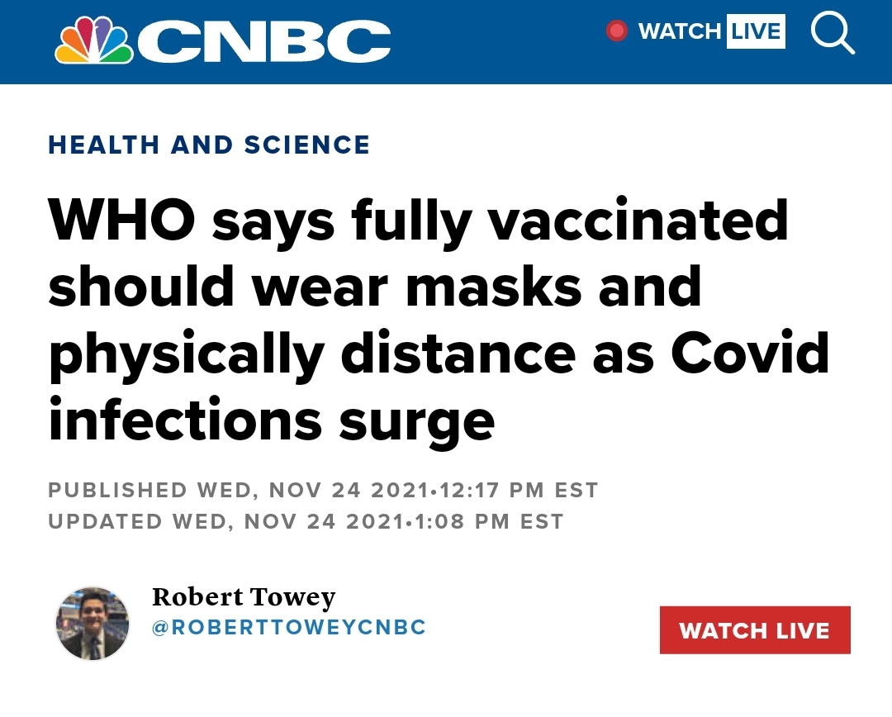Viewport: 892px width, 717px height.
Task: Click "physically distance" in the headline
Action: click(312, 356)
